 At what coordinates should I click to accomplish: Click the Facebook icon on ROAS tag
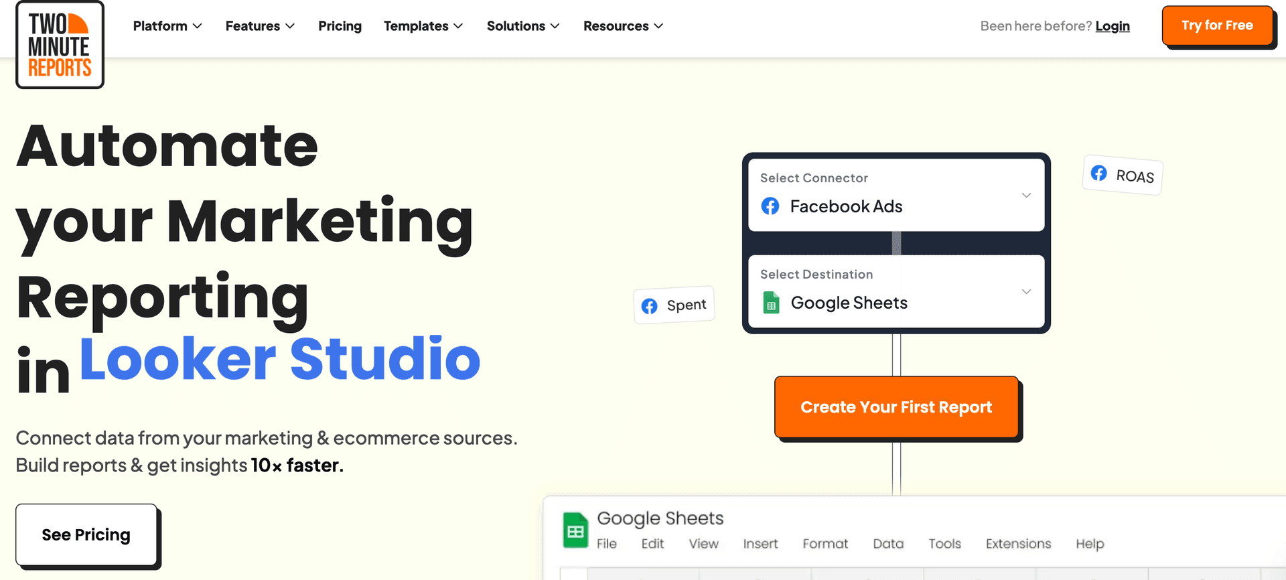[1098, 173]
